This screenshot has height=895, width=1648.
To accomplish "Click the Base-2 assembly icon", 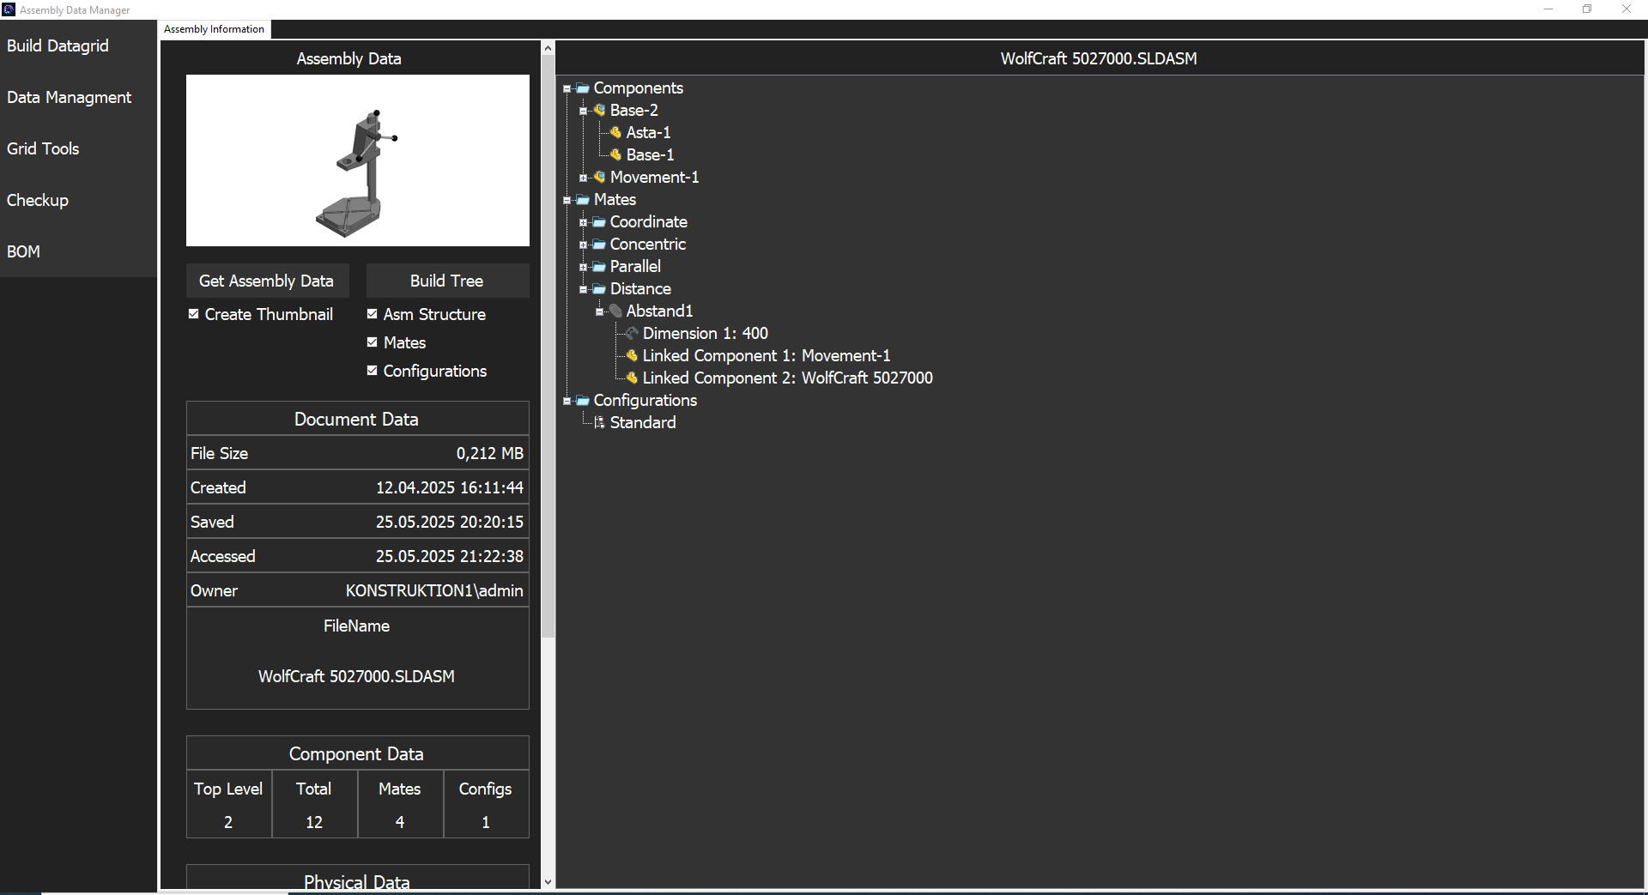I will pos(599,111).
